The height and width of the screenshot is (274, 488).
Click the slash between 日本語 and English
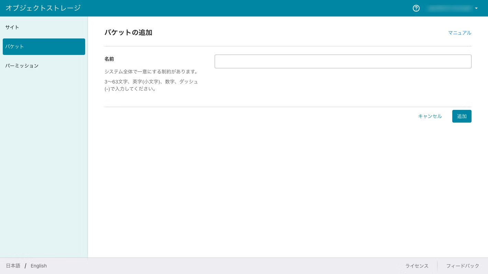click(x=25, y=266)
